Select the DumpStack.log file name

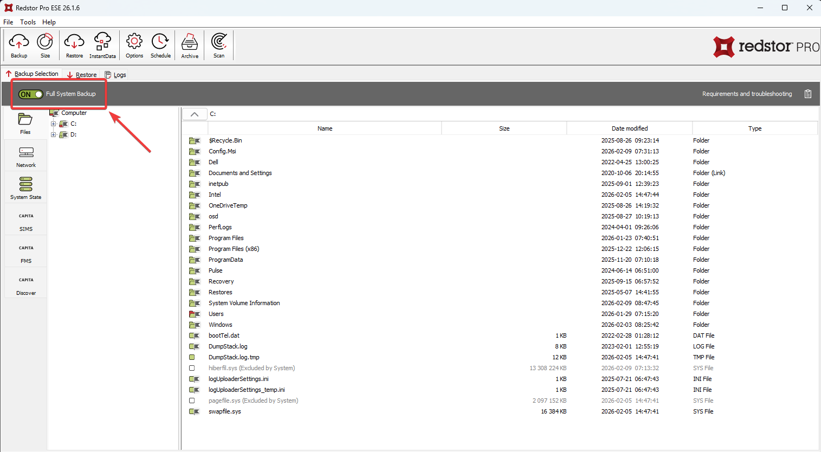click(x=228, y=346)
